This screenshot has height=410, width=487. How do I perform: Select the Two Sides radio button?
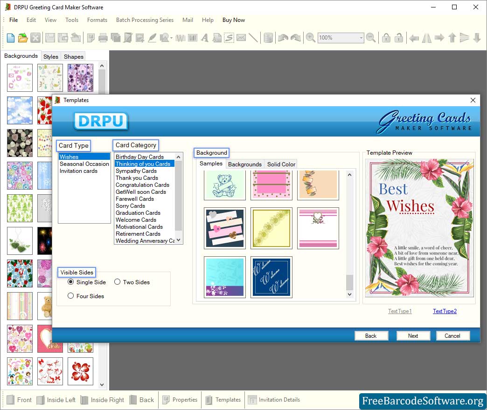117,282
